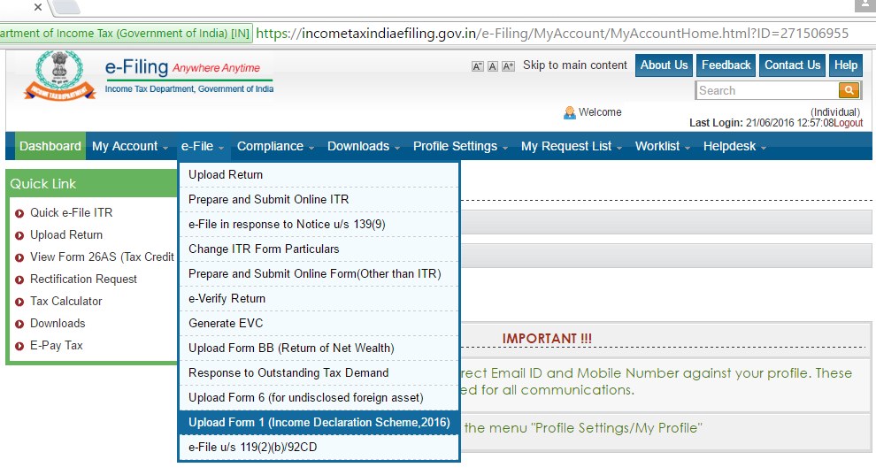Select Upload Form 1 (Income Declaration Scheme,2016)
This screenshot has width=876, height=475.
pos(319,423)
